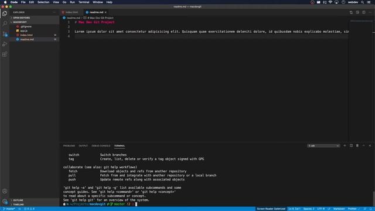Open the Accounts menu in activity bar

click(x=5, y=191)
